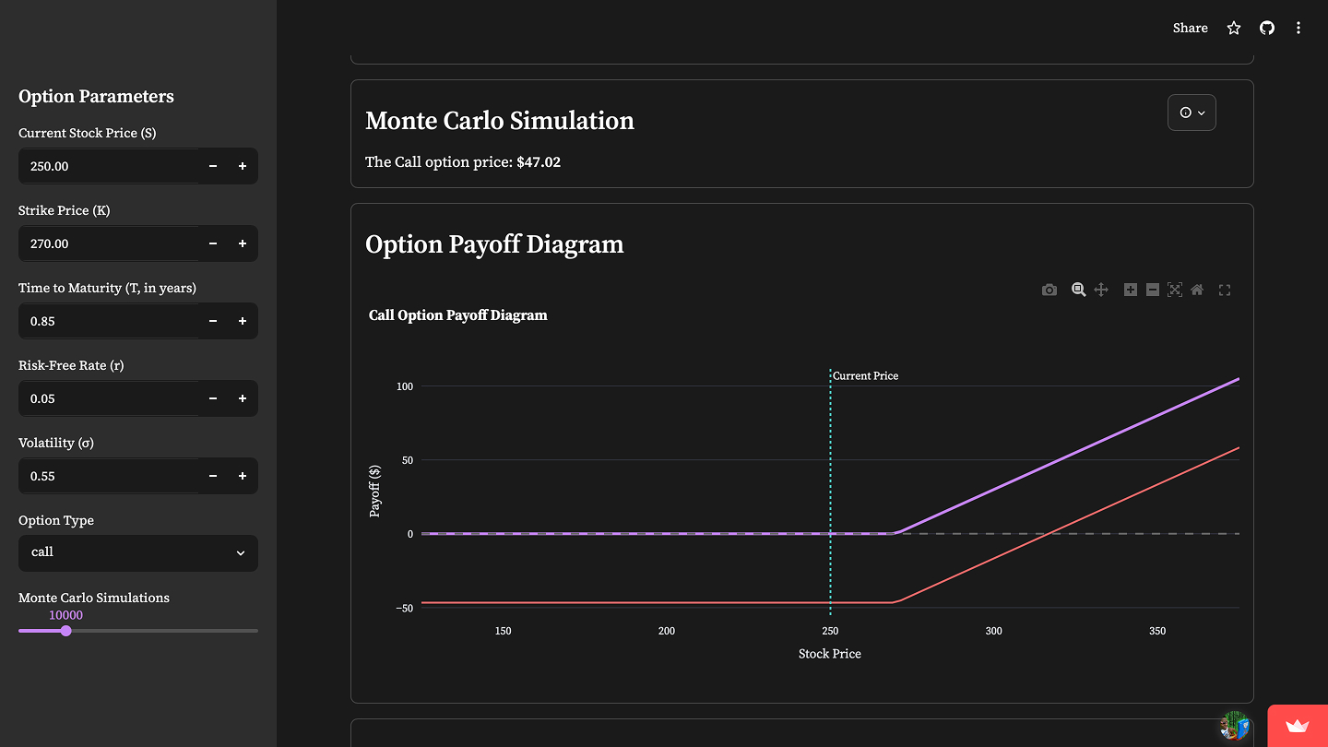Increase Time to Maturity value
1328x747 pixels.
(x=243, y=321)
